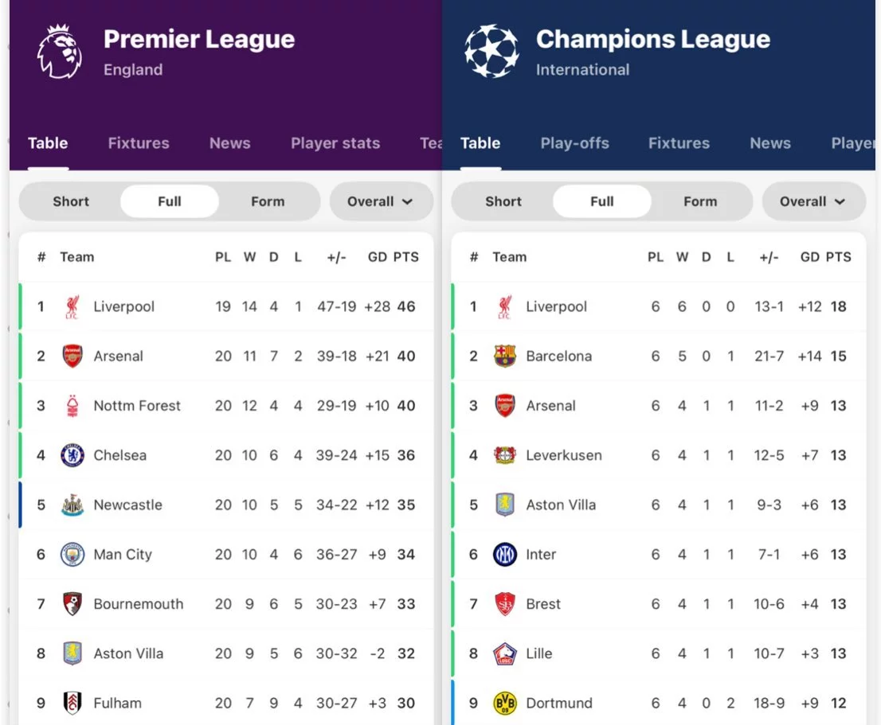Select the Inter club crest

[504, 555]
